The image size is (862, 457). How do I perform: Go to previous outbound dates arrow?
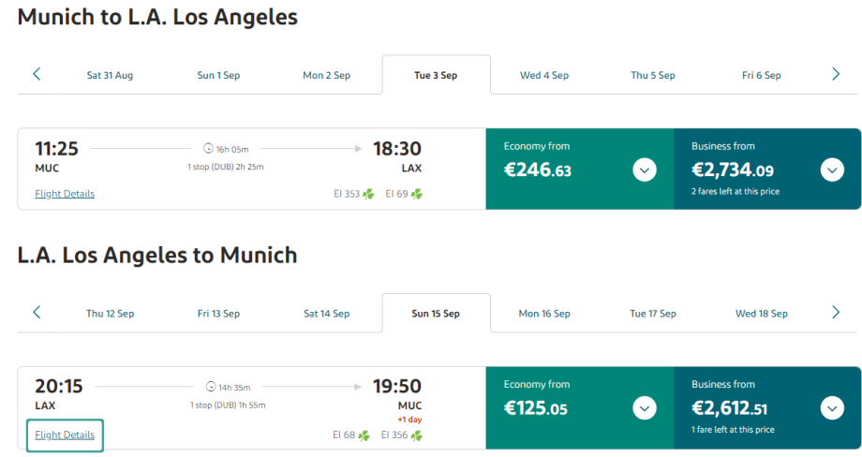tap(37, 74)
